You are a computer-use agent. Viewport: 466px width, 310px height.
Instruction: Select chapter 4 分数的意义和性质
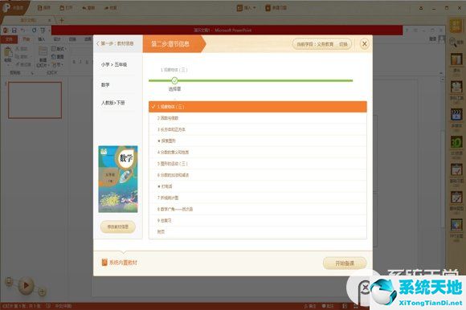[258, 152]
